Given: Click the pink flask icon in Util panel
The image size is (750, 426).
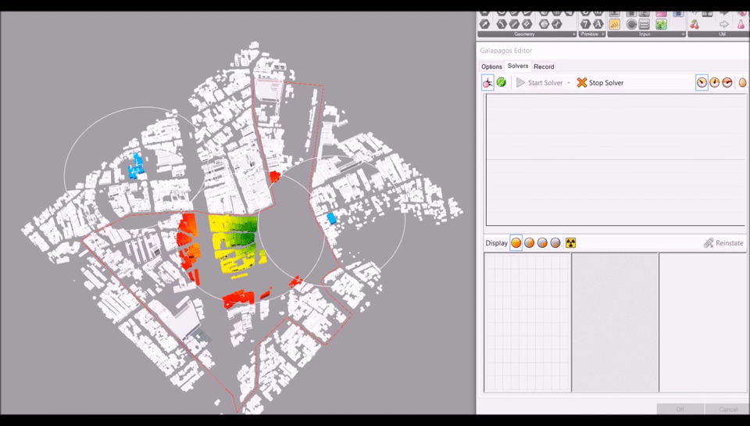Looking at the screenshot, I should tap(740, 24).
